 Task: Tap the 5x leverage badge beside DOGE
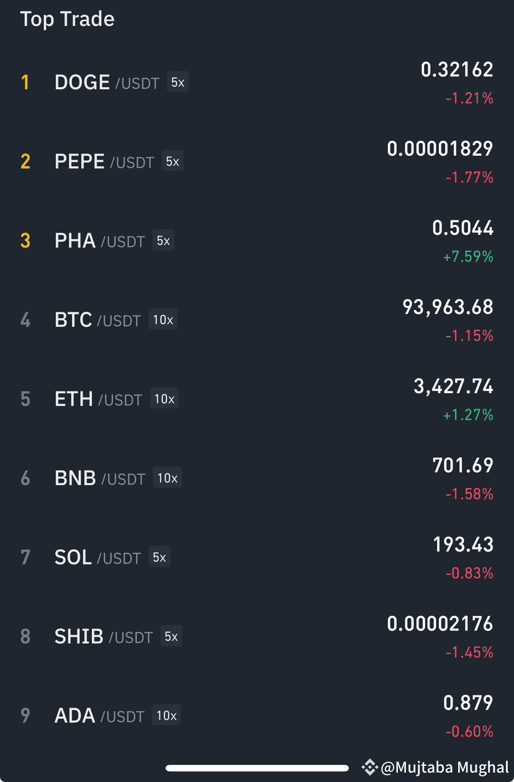(x=178, y=82)
